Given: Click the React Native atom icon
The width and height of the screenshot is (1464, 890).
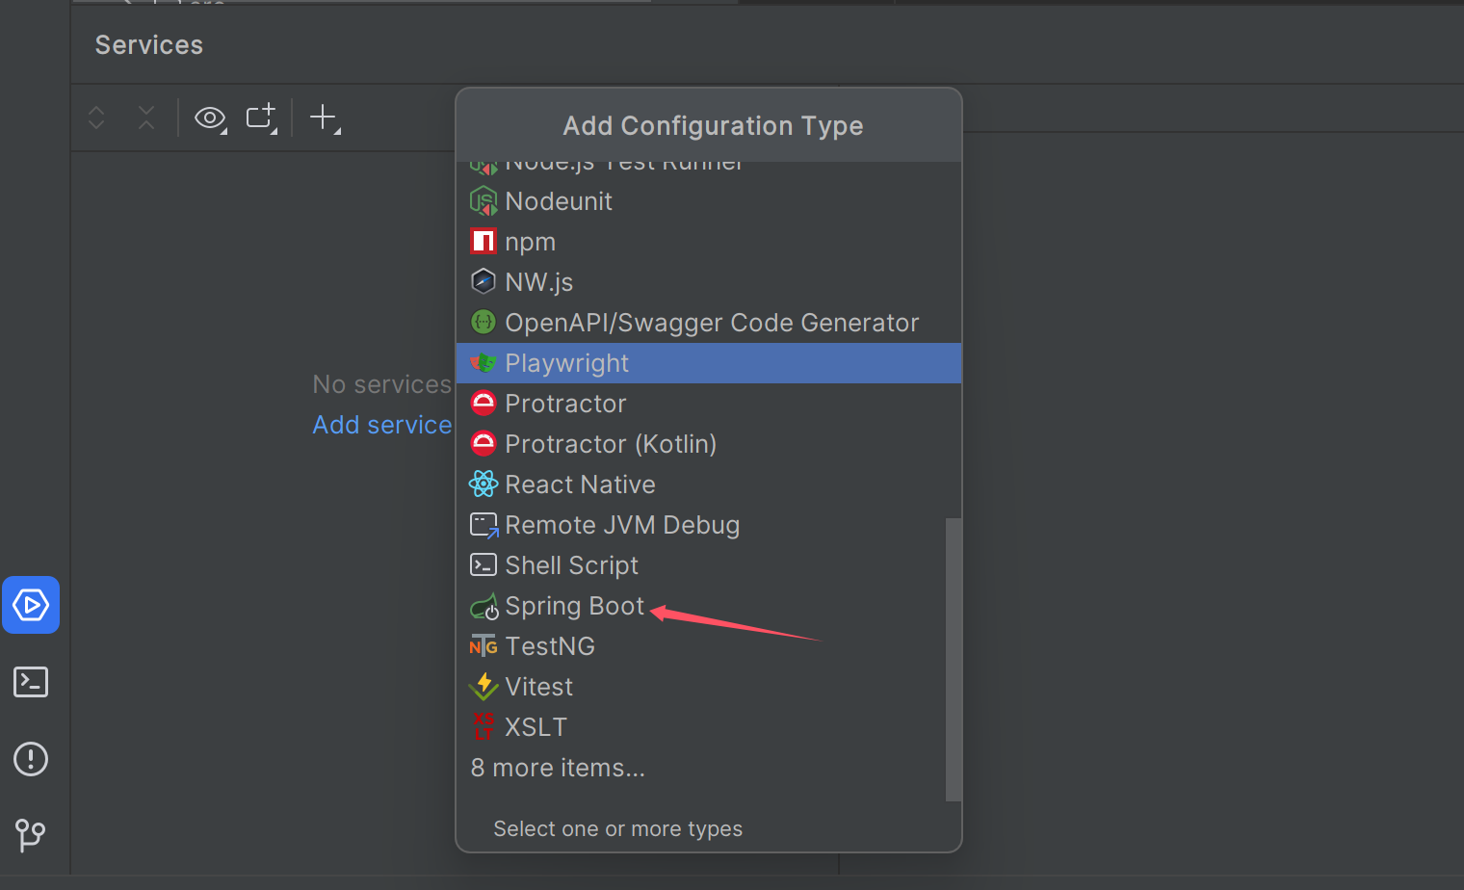Looking at the screenshot, I should tap(484, 484).
